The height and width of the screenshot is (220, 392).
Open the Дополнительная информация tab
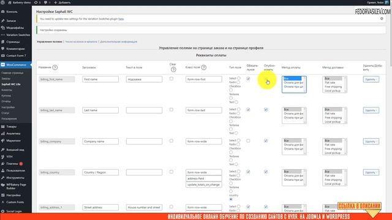[x=118, y=42]
